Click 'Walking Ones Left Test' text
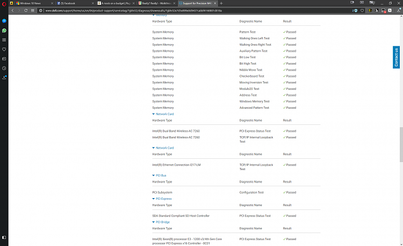This screenshot has height=246, width=403. click(x=255, y=38)
